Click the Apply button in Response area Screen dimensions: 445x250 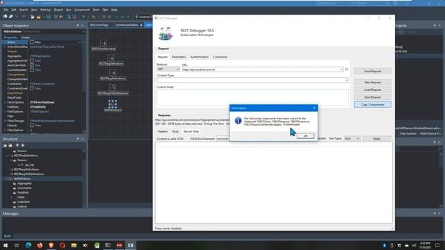377,139
